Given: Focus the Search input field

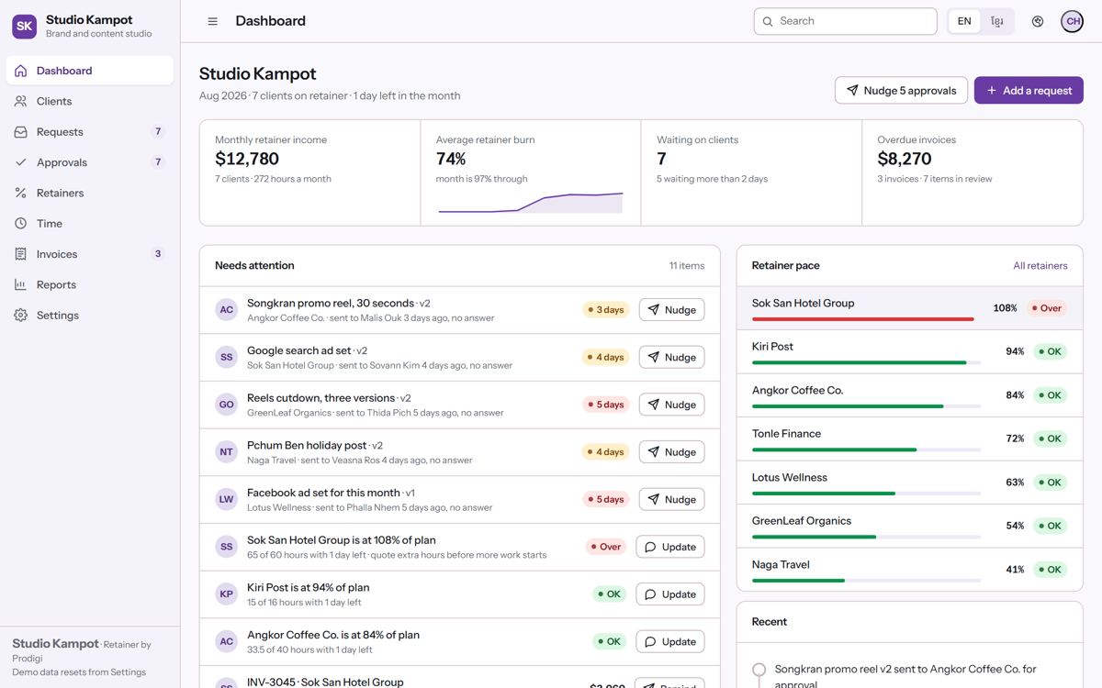Looking at the screenshot, I should 845,21.
